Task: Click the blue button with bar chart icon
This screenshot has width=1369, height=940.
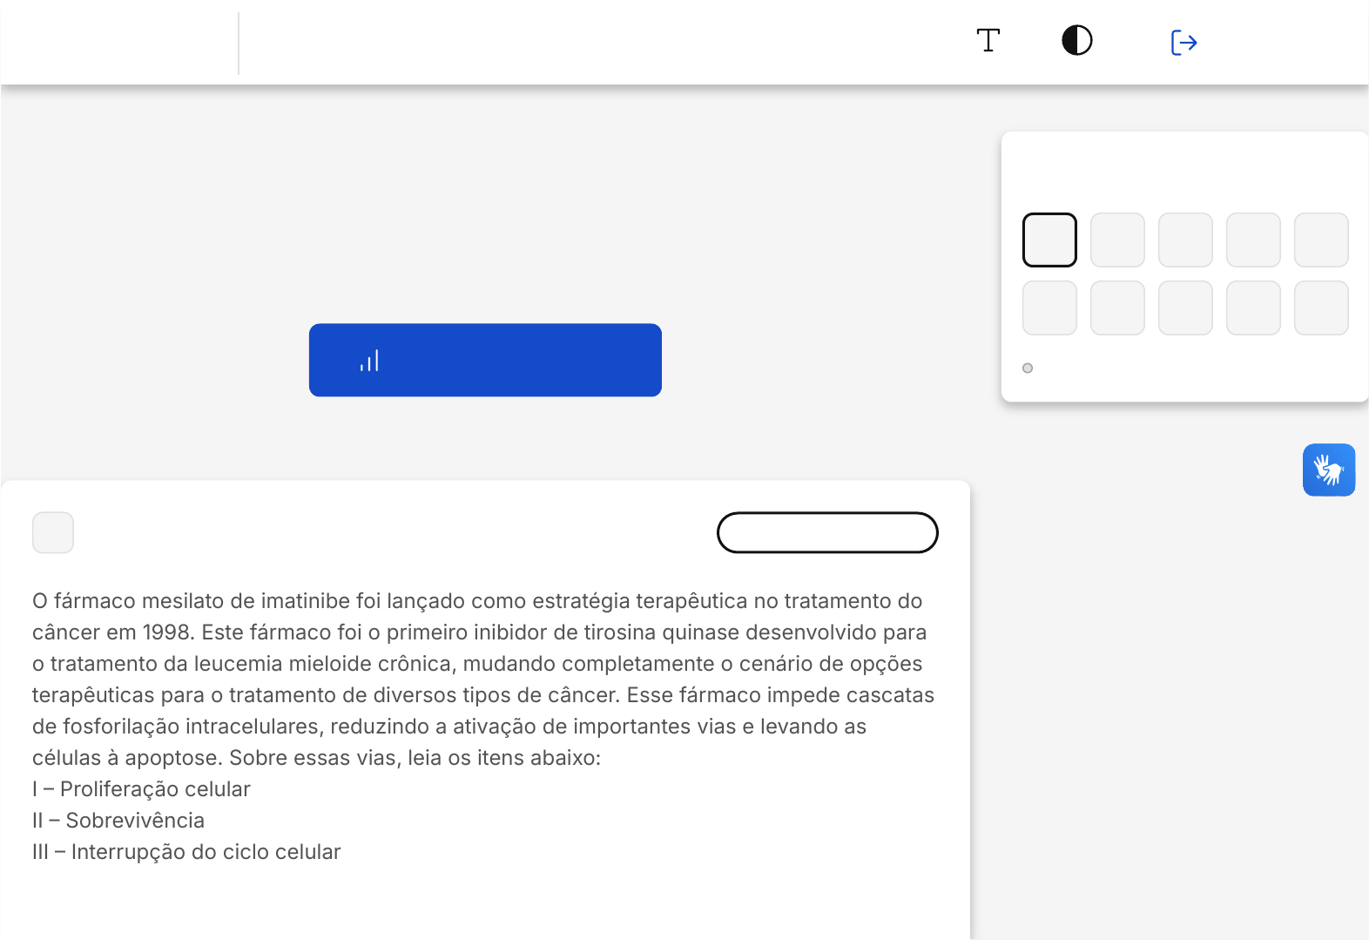Action: pos(485,360)
